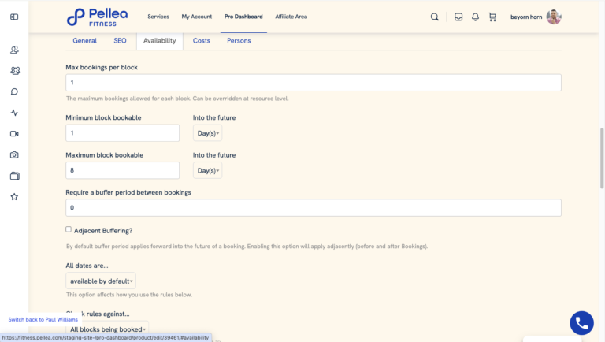Enable the Adjacent Buffering checkbox
605x342 pixels.
69,229
